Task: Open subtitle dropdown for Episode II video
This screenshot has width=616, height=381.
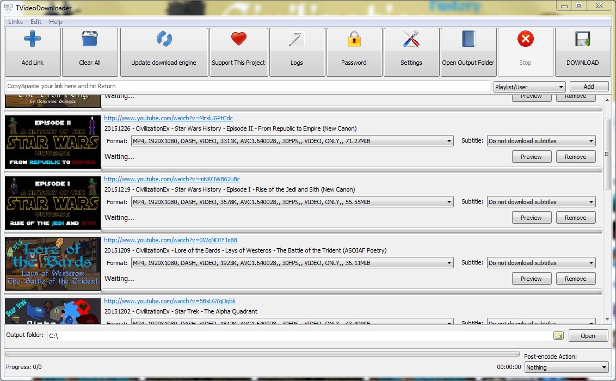Action: click(x=541, y=141)
